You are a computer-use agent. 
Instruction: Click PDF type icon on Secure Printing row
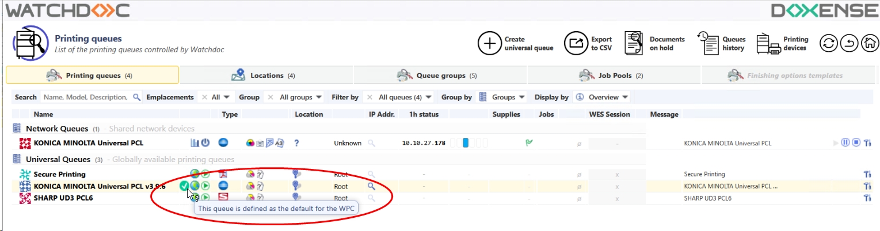(224, 174)
